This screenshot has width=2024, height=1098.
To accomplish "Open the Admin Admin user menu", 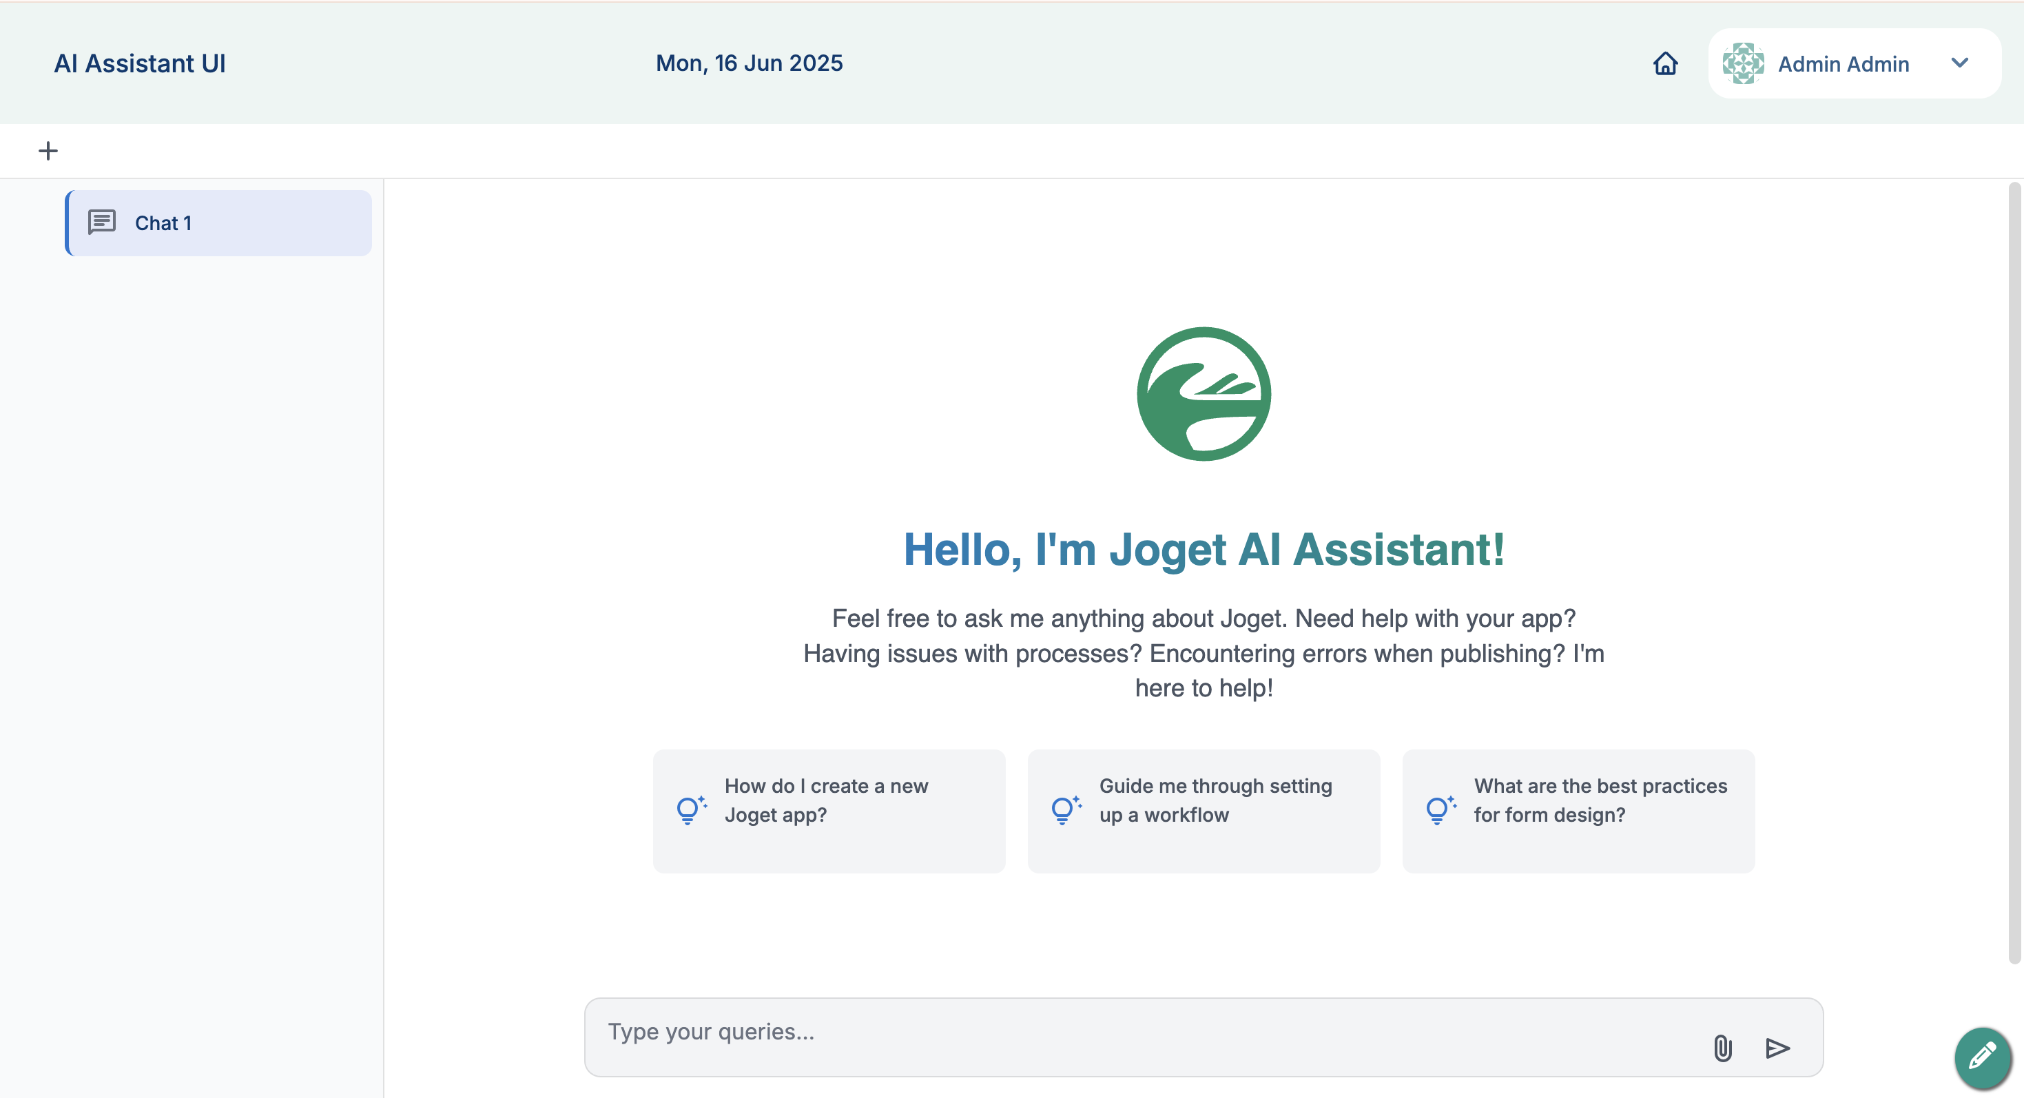I will tap(1843, 63).
